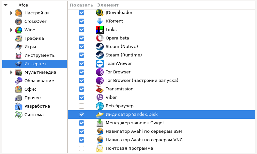Click the Transmission icon
Screen dimensions: 257x154
pos(99,89)
